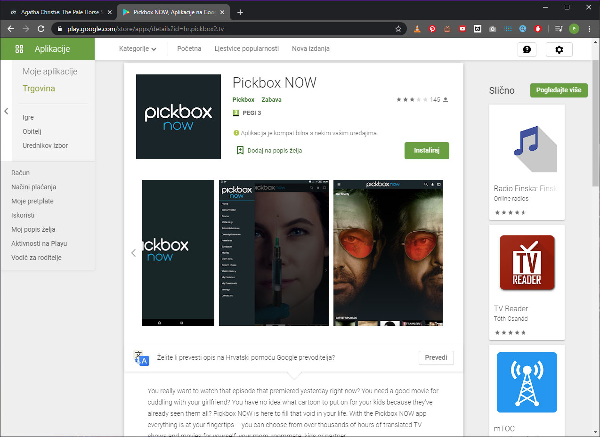
Task: Click the Google Translate icon
Action: [141, 358]
